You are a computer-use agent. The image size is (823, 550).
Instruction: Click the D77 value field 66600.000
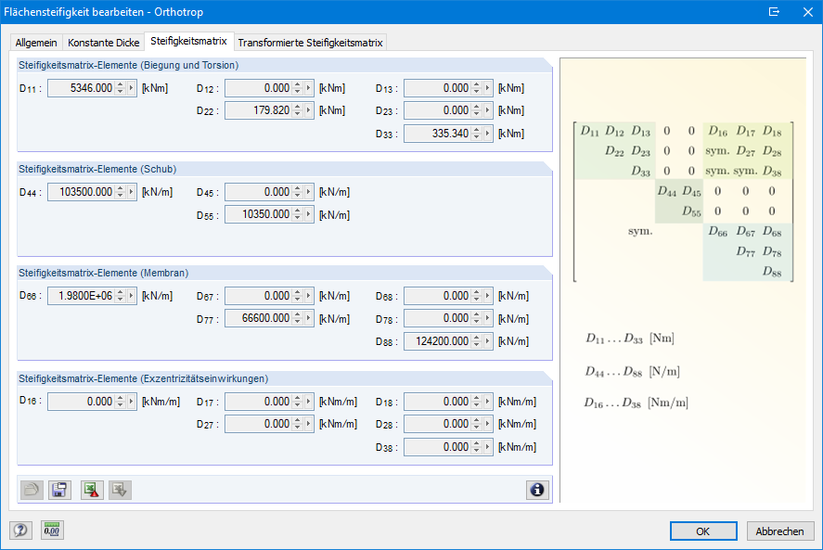tap(259, 318)
